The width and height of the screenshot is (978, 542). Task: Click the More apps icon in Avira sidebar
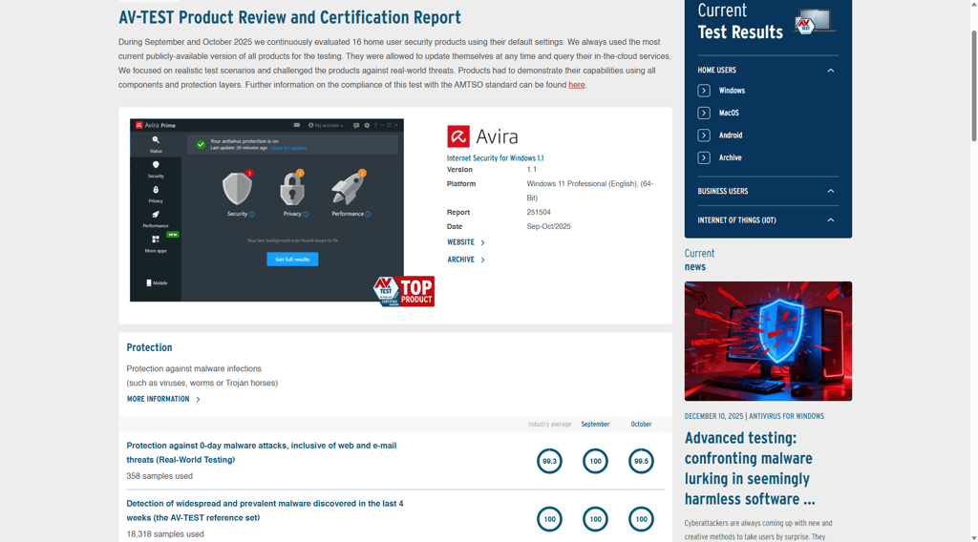pyautogui.click(x=156, y=240)
